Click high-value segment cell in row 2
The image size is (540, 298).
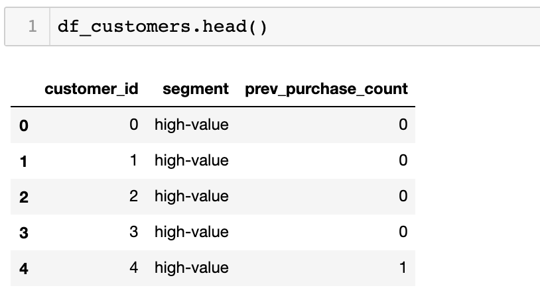coord(192,196)
